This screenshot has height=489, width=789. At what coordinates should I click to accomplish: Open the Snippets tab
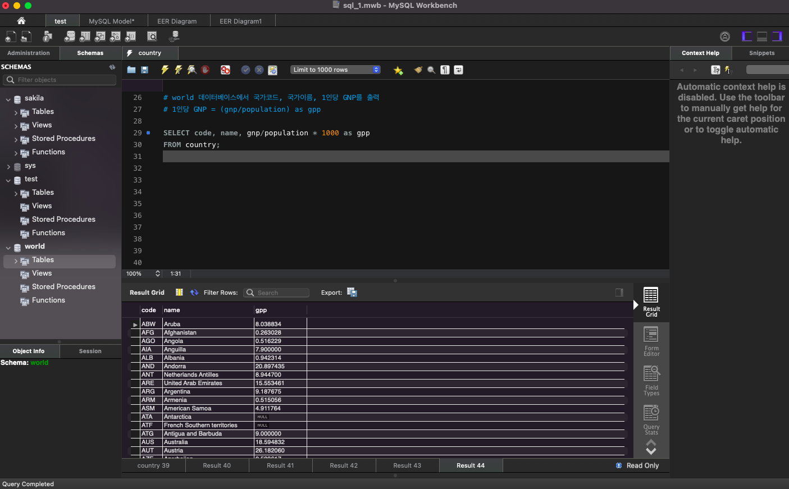tap(761, 53)
